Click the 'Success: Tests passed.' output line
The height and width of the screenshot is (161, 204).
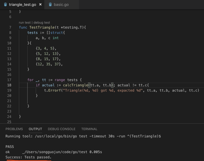coord(29,157)
